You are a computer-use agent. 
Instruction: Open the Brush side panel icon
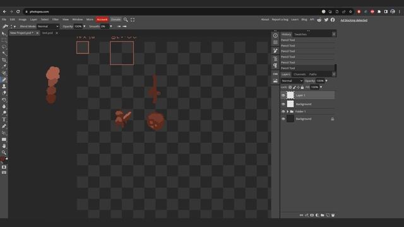(x=275, y=50)
